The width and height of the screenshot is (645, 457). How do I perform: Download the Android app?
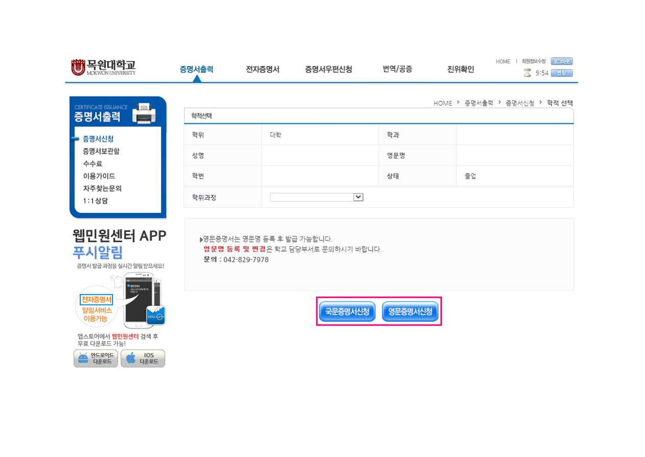(x=96, y=358)
